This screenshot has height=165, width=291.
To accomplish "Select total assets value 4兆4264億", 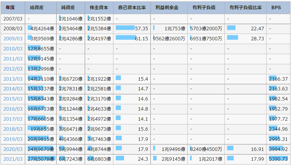I will [x=42, y=29].
